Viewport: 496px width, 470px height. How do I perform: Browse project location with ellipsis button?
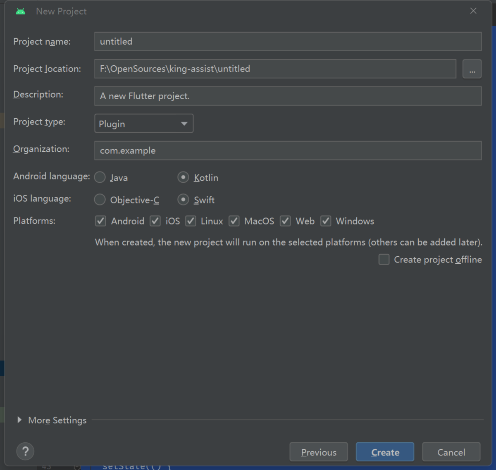click(472, 69)
